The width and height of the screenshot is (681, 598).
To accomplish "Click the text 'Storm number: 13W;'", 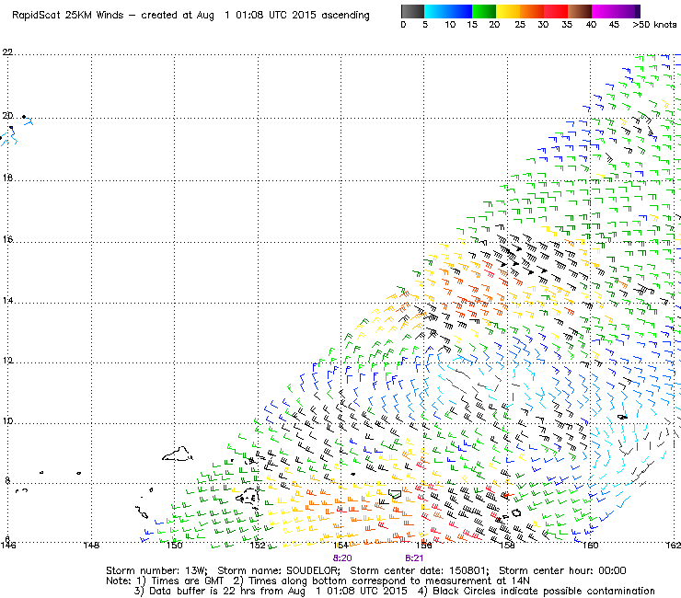I will [x=156, y=570].
